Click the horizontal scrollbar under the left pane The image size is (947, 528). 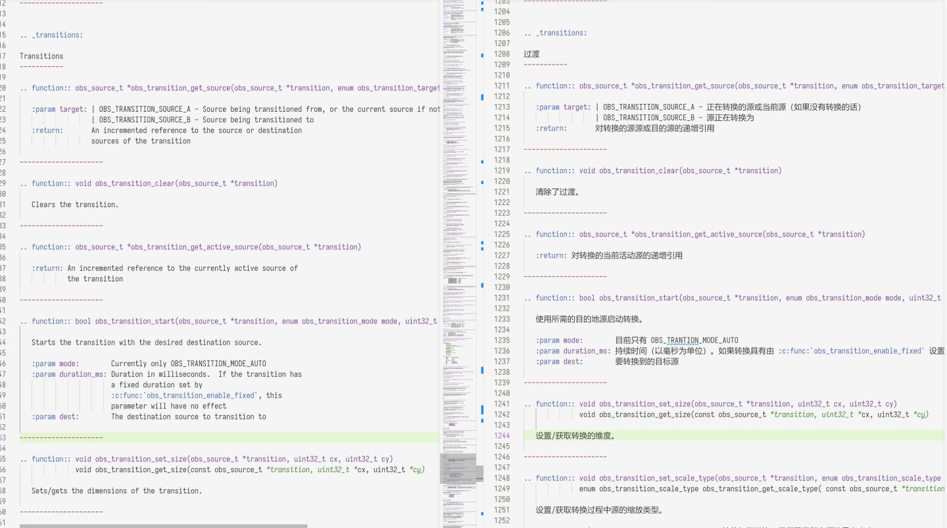[163, 525]
